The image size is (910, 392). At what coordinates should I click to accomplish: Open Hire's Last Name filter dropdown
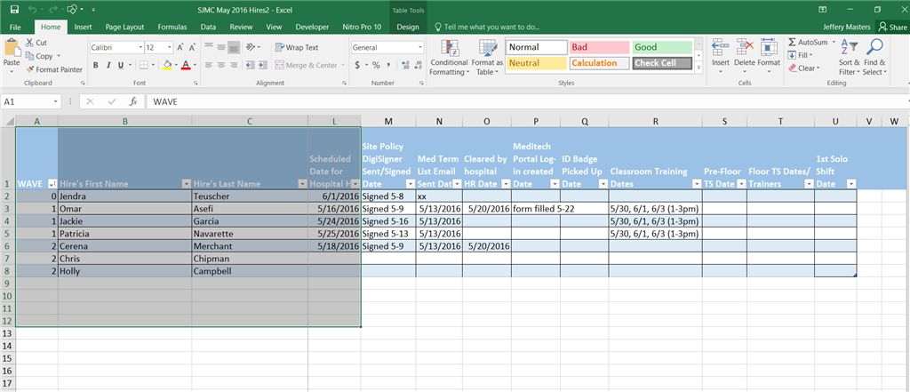click(302, 184)
